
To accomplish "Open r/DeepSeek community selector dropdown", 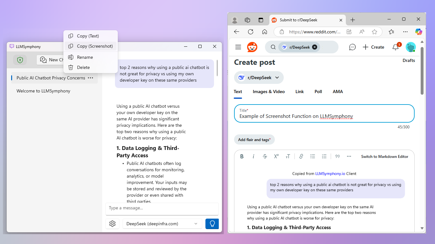I will [259, 78].
